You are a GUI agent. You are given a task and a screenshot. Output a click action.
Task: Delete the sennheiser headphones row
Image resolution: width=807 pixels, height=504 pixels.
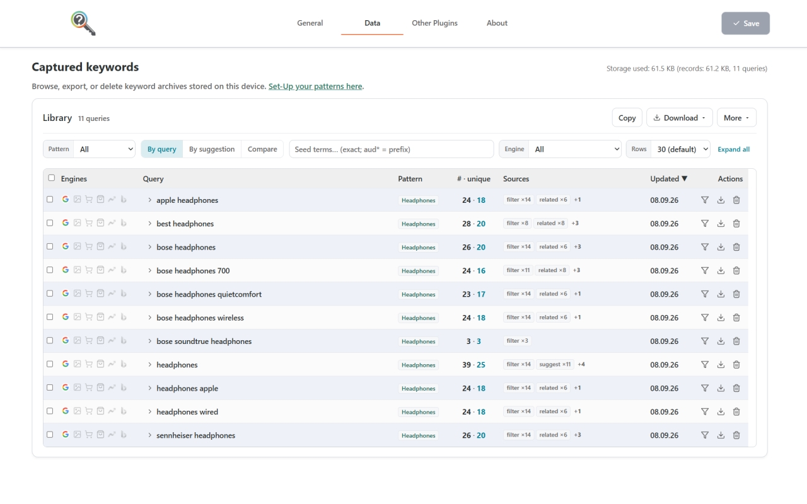click(x=736, y=435)
